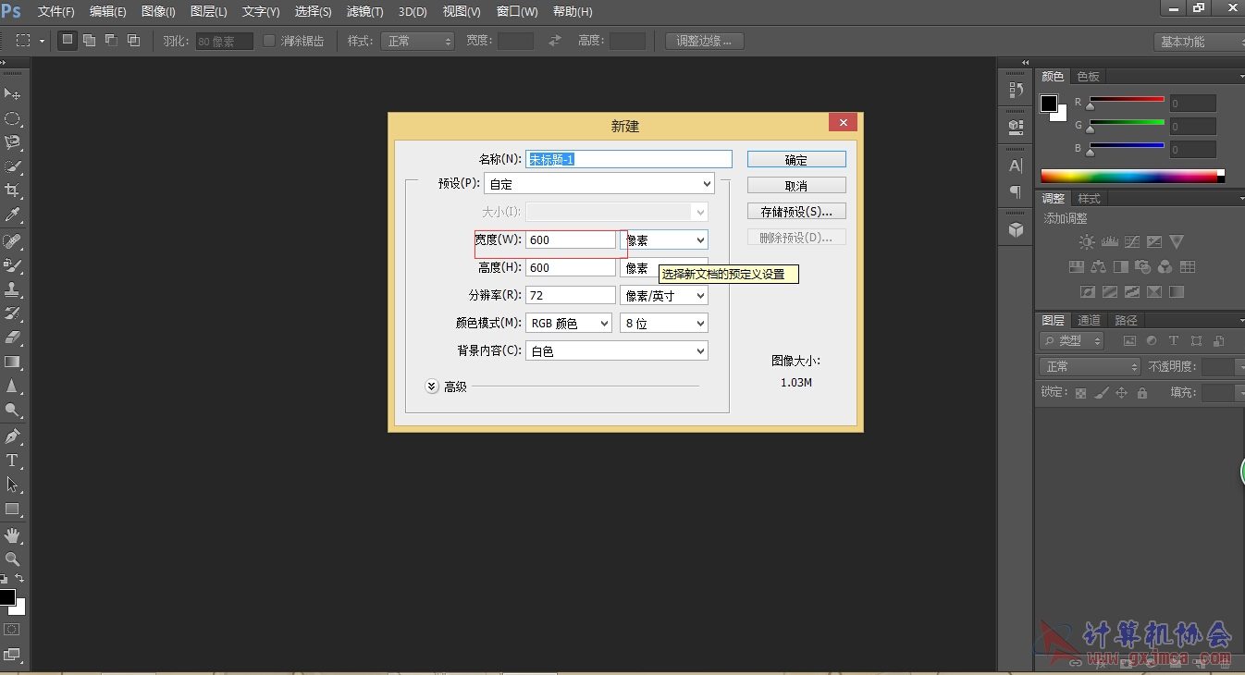Click the 确定 button
Viewport: 1245px width, 675px height.
[796, 160]
